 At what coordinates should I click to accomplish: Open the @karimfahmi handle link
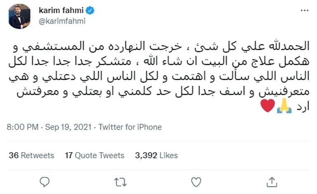[x=62, y=21]
